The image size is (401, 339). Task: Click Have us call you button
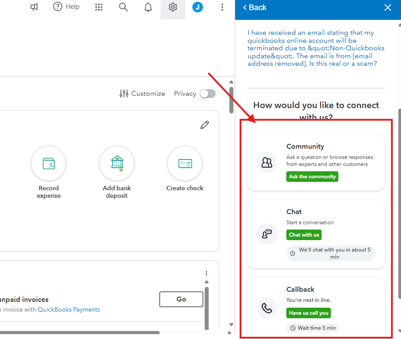pyautogui.click(x=308, y=313)
